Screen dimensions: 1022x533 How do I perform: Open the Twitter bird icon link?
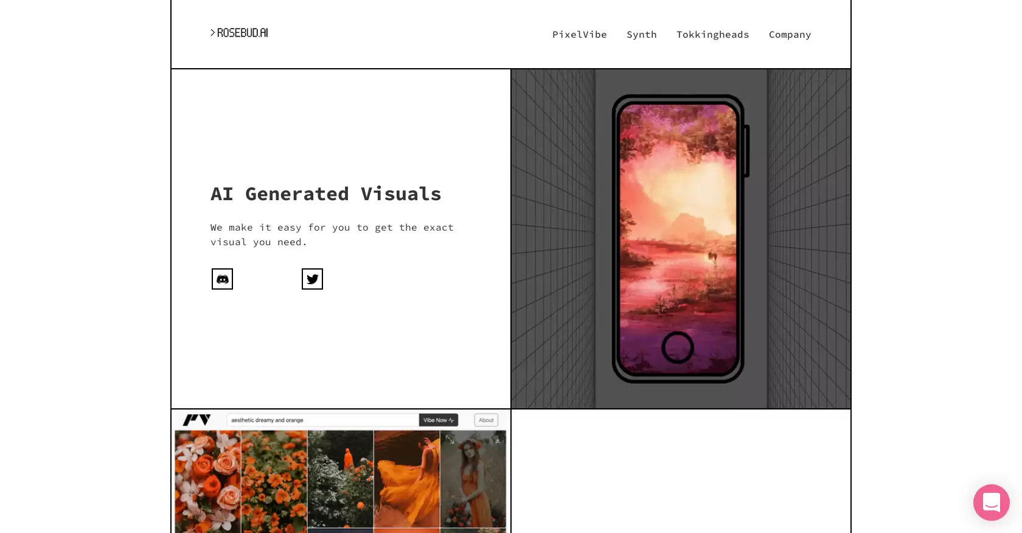(x=312, y=279)
